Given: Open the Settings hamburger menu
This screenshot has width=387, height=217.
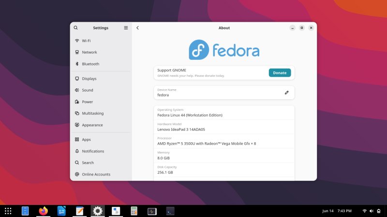Looking at the screenshot, I should click(126, 28).
